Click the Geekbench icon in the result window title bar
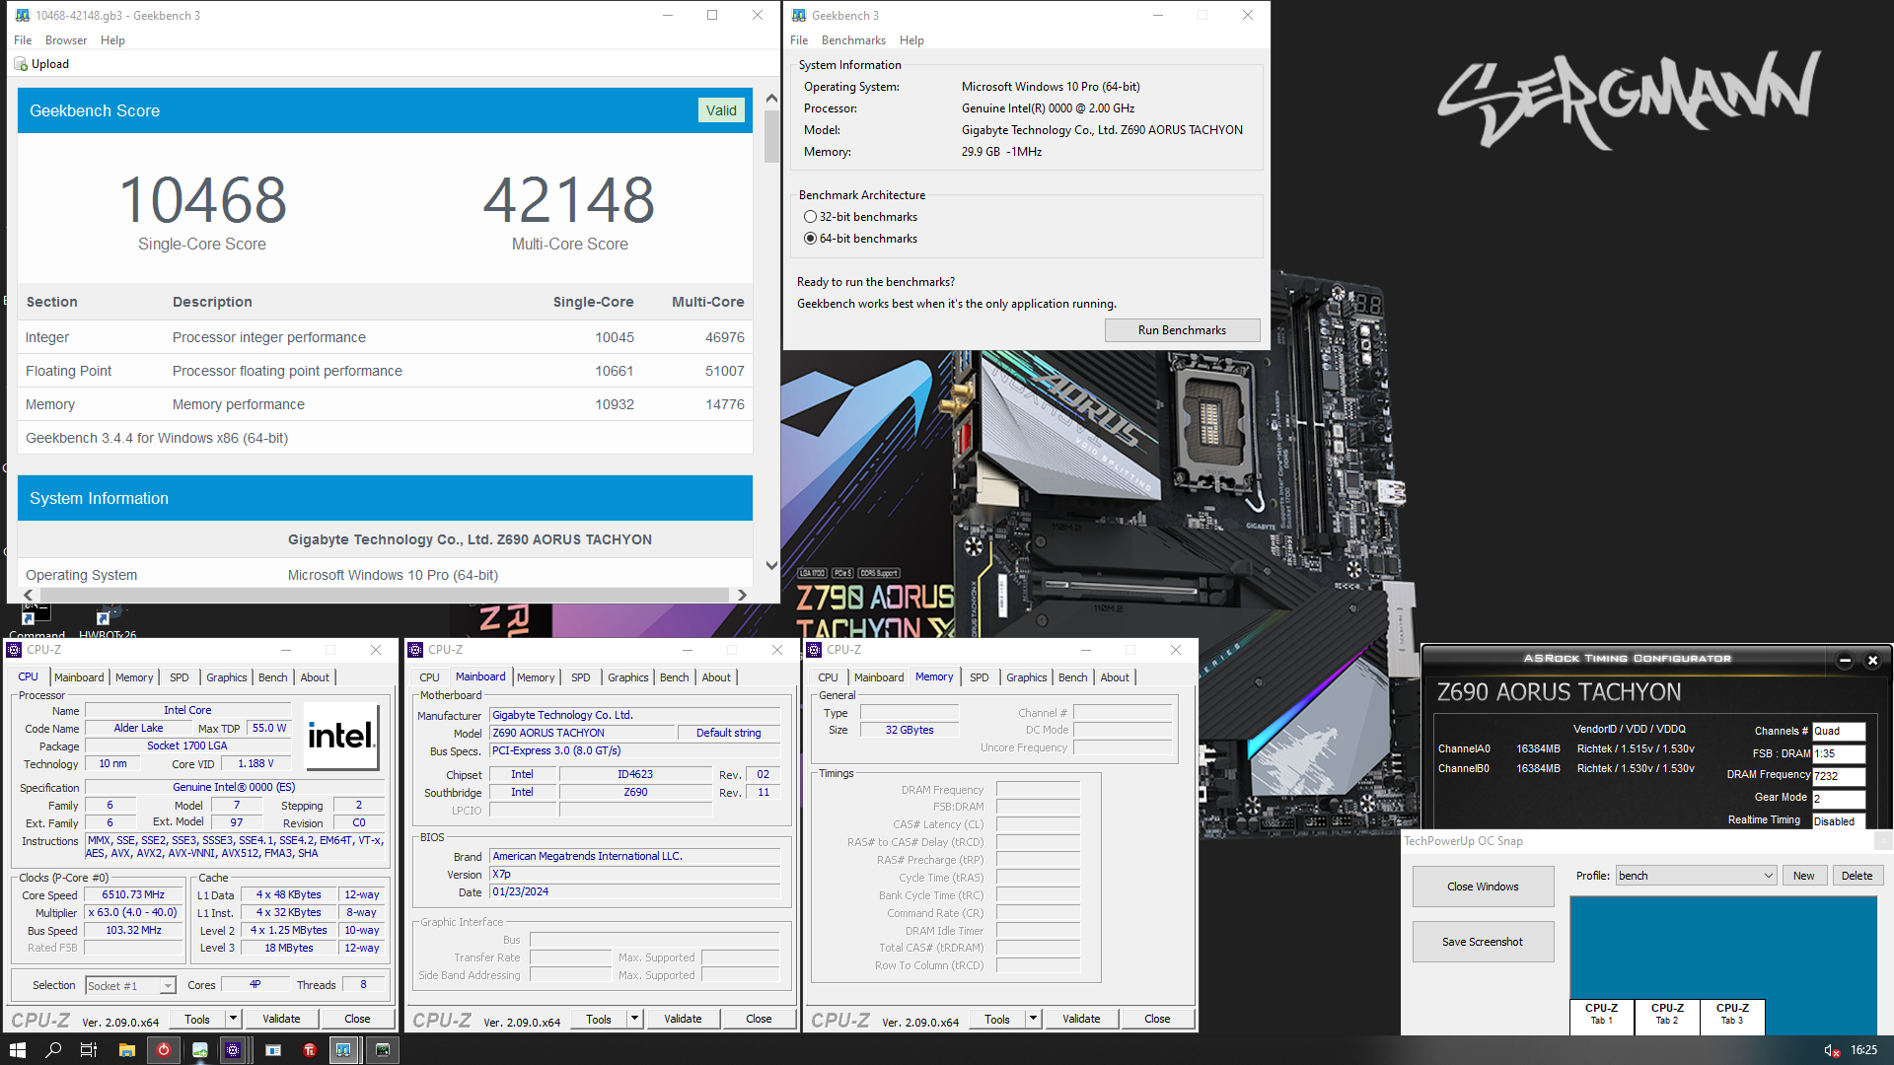Screen dimensions: 1894x1065 [22, 15]
